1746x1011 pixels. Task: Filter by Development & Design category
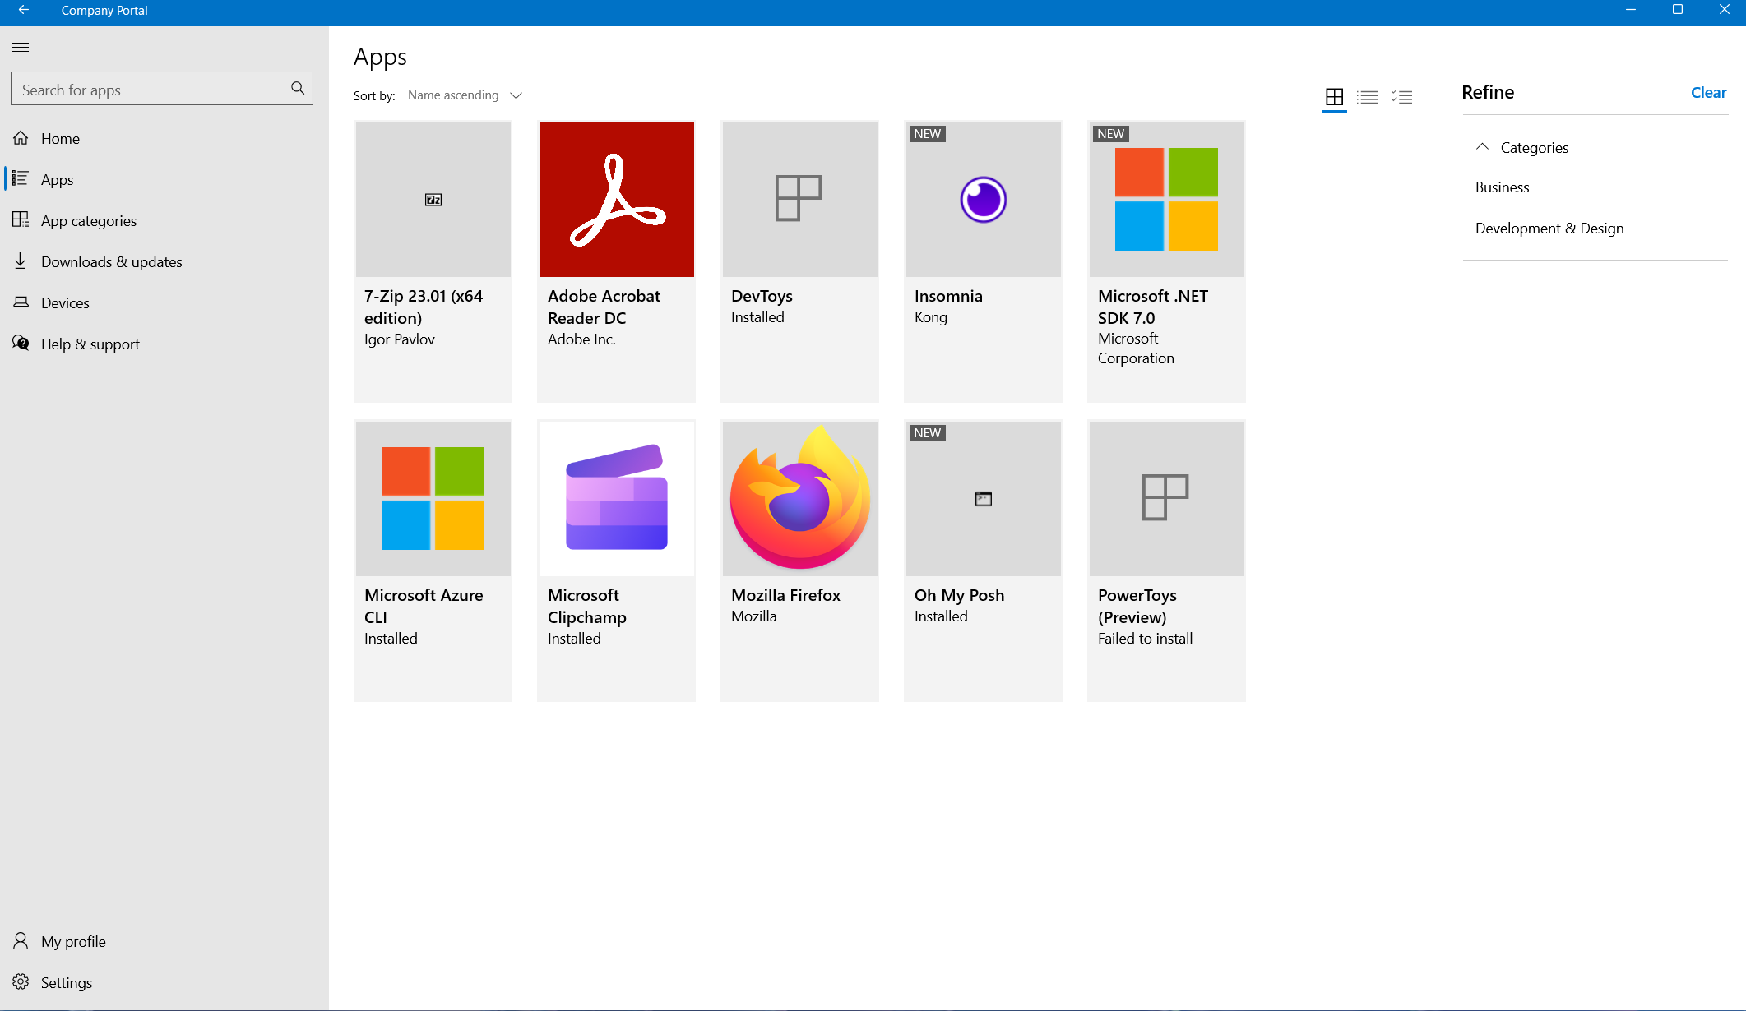1549,229
